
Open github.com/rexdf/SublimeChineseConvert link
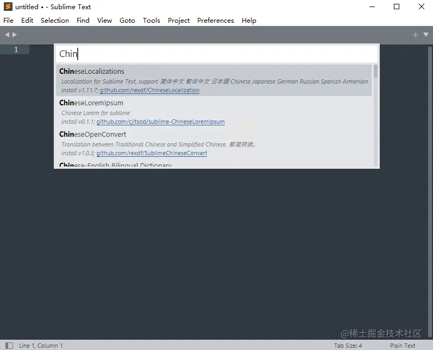pos(152,153)
